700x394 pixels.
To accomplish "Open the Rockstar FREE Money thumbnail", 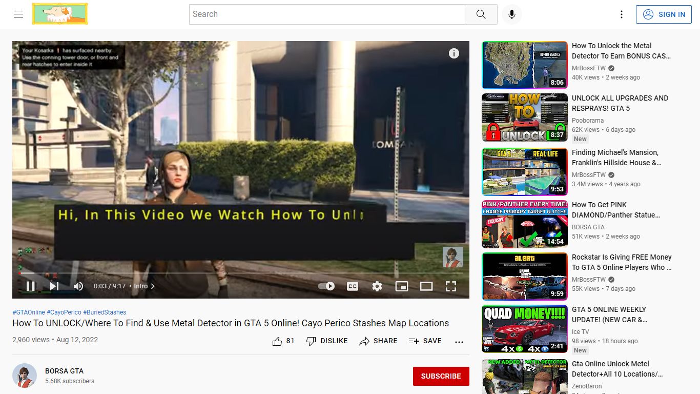I will click(525, 277).
